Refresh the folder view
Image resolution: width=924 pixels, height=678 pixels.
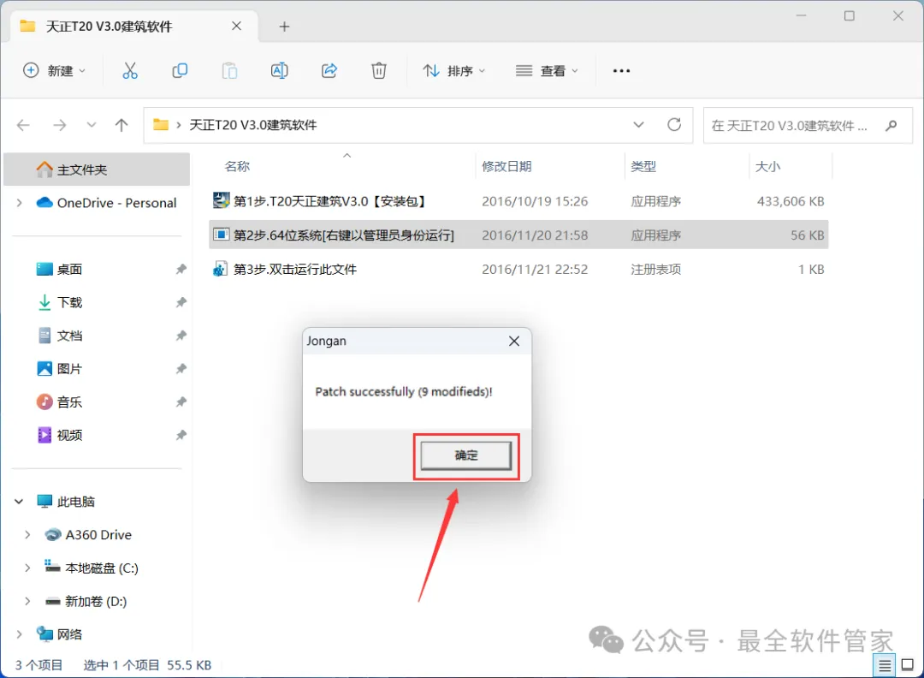tap(674, 125)
